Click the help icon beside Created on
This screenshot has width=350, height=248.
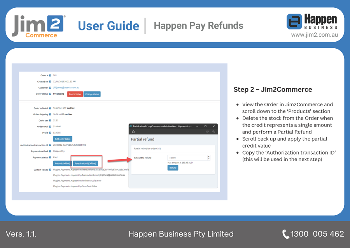click(50, 81)
